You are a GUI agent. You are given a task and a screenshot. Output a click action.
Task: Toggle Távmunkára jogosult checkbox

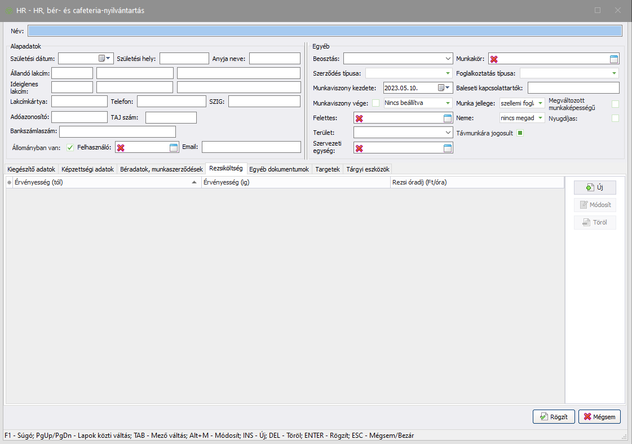point(520,133)
